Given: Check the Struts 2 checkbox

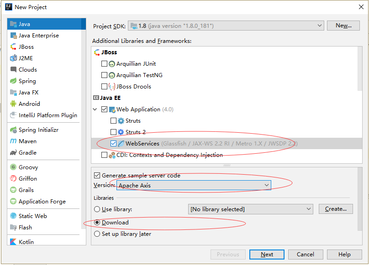Looking at the screenshot, I should pyautogui.click(x=113, y=132).
